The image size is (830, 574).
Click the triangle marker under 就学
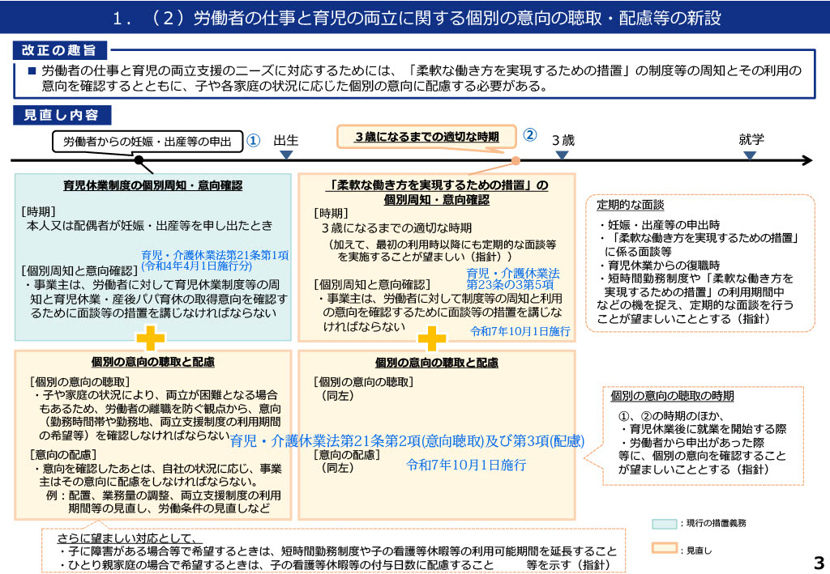click(751, 154)
